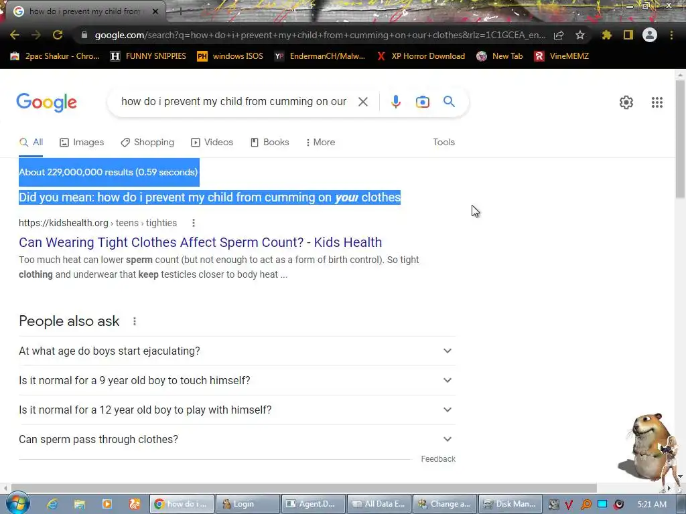Bookmark this page with the star icon

pos(580,35)
